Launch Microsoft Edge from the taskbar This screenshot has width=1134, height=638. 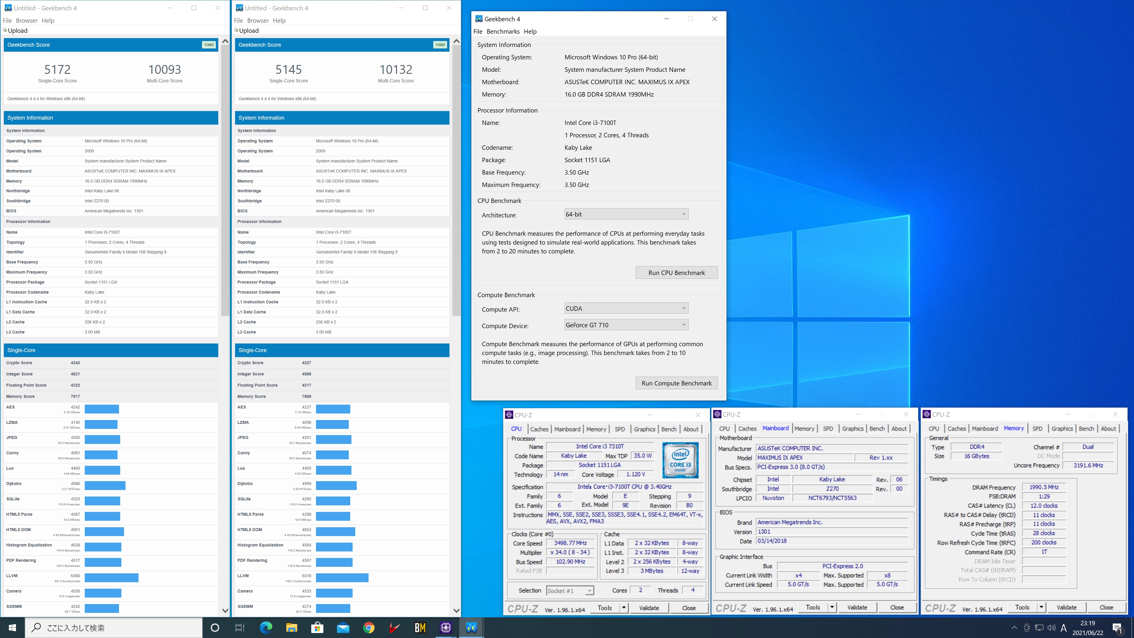(266, 627)
